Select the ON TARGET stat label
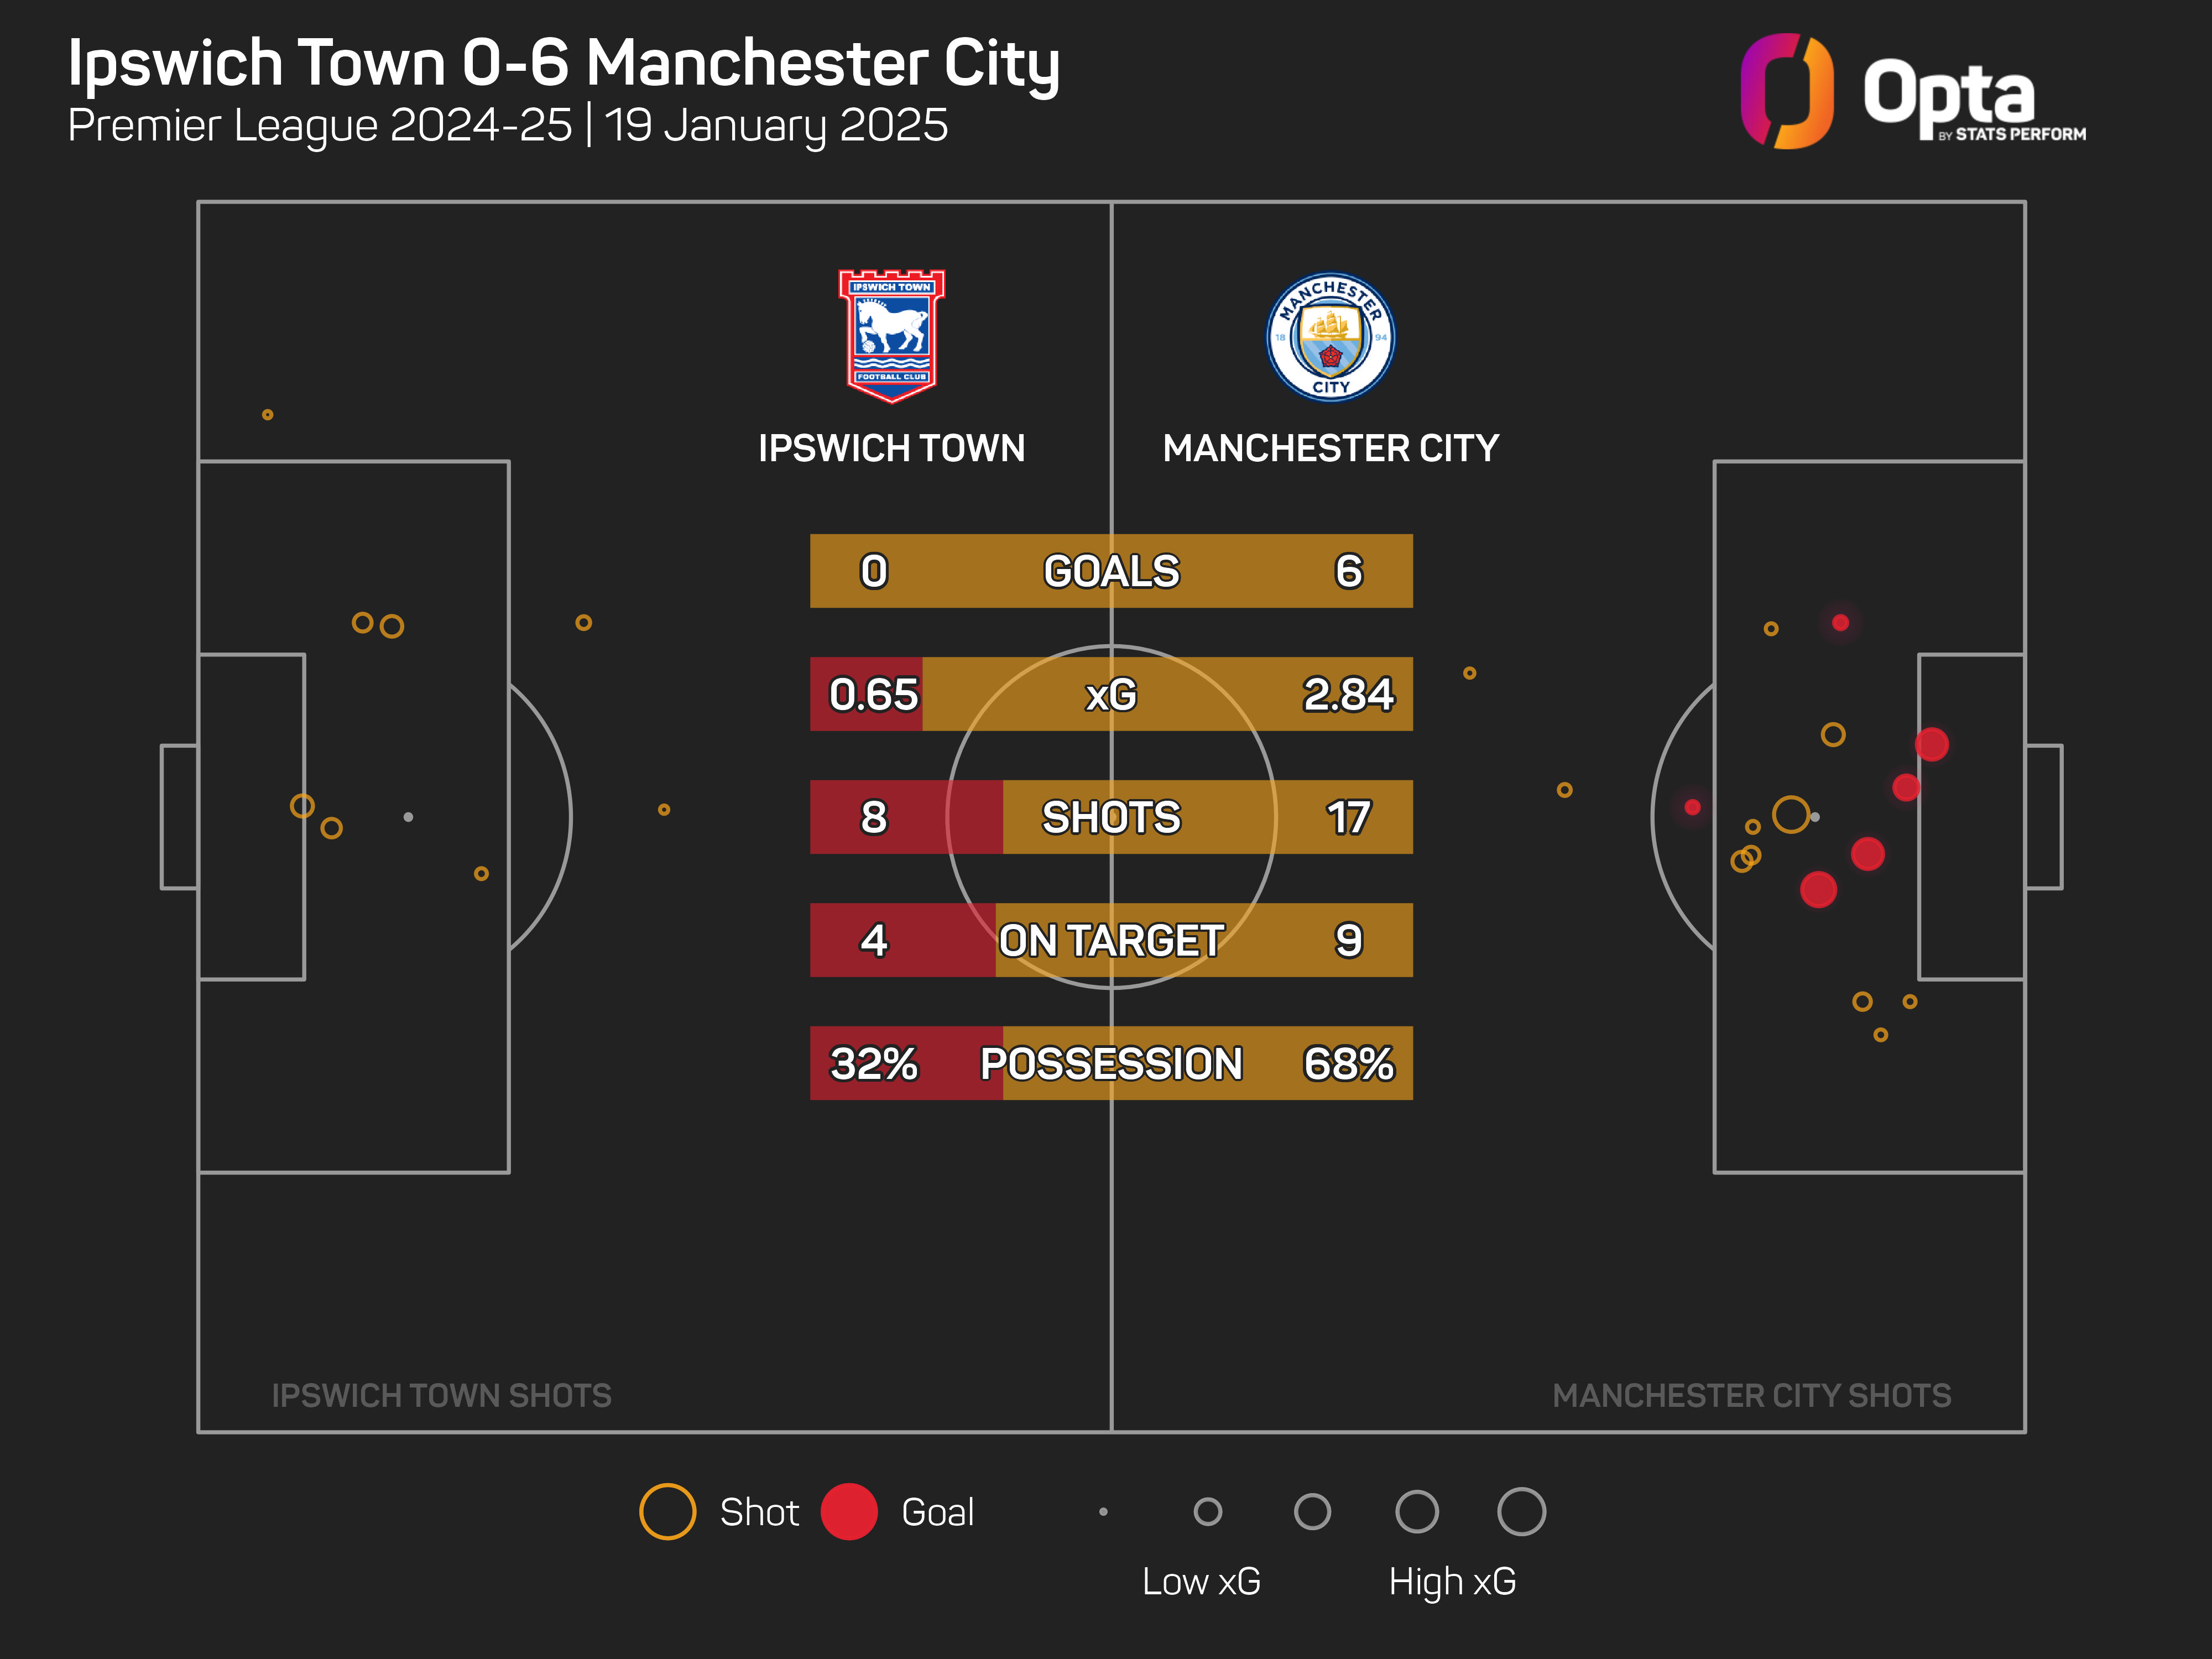Viewport: 2212px width, 1659px height. point(1111,940)
